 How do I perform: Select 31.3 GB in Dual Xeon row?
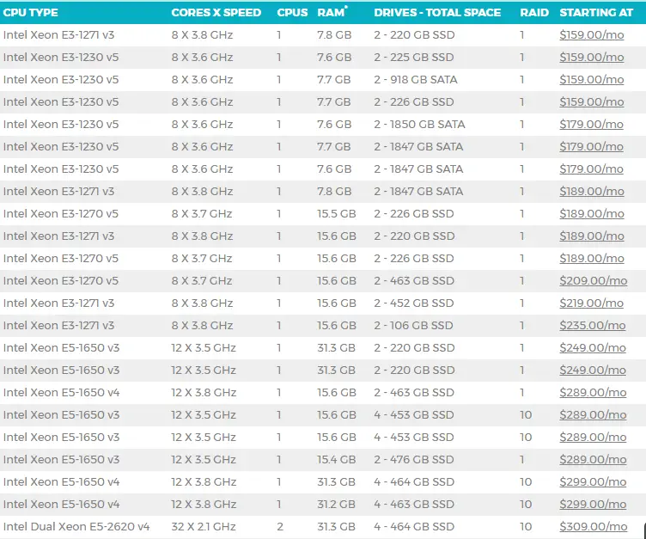(336, 527)
